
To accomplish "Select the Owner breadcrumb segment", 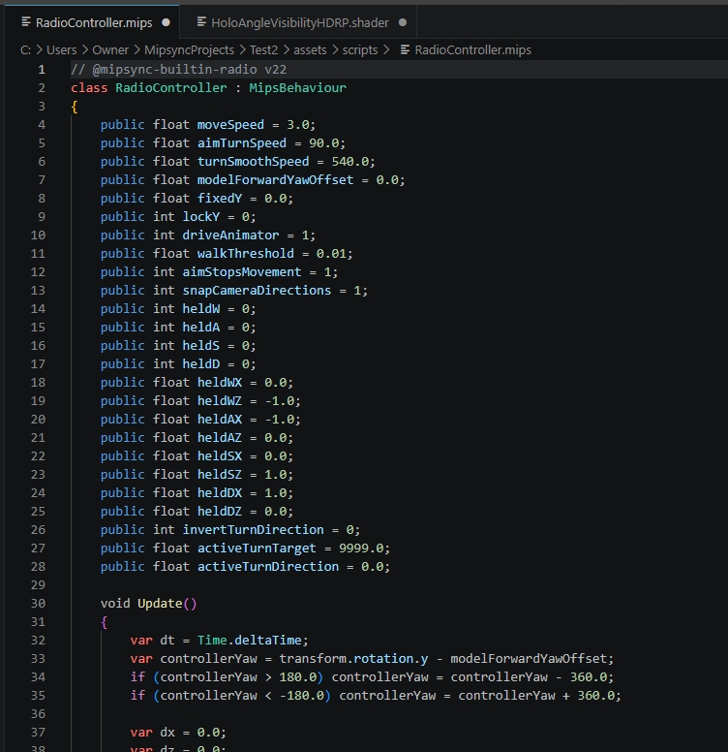I will tap(110, 49).
